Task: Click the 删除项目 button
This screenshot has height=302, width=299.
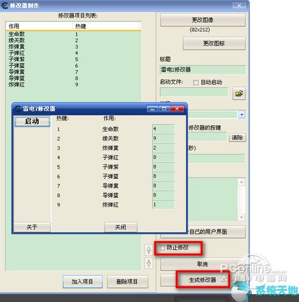Action: 127,282
